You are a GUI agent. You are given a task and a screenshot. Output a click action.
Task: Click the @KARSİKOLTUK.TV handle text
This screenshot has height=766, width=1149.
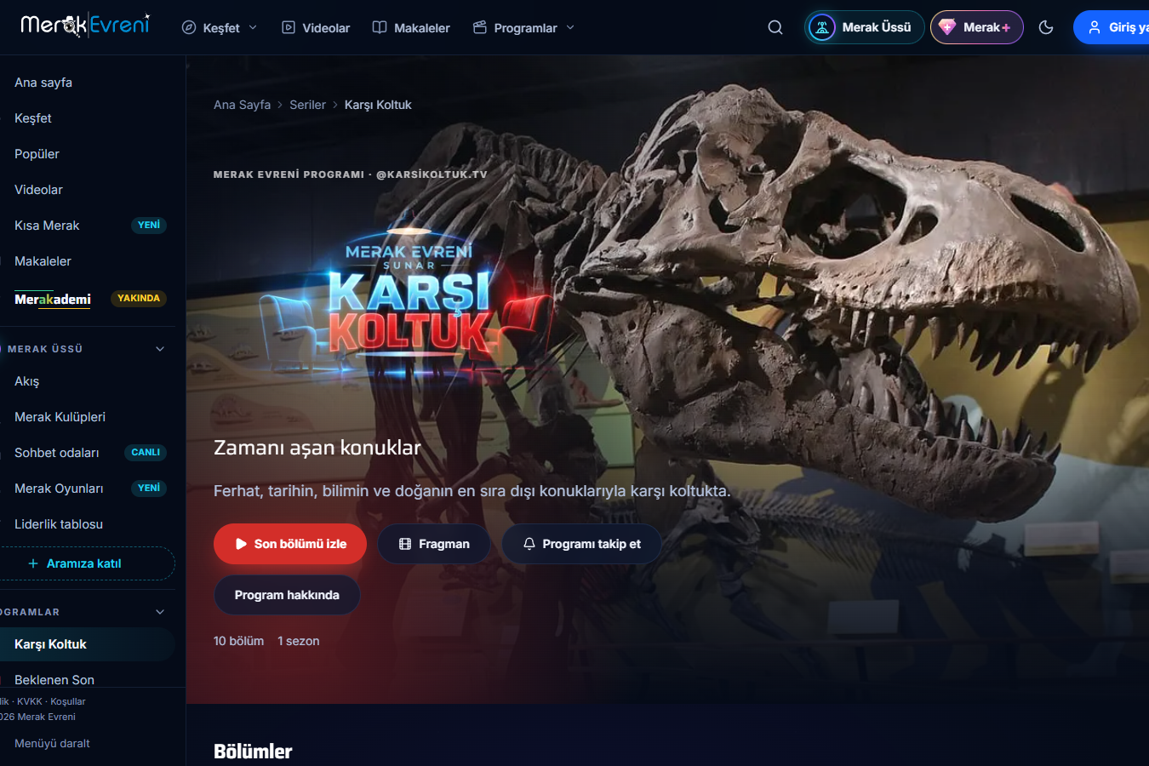coord(432,174)
